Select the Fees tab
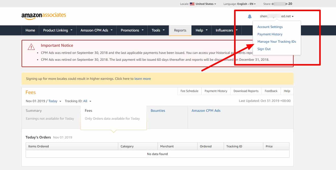The height and width of the screenshot is (170, 336). coord(114,118)
